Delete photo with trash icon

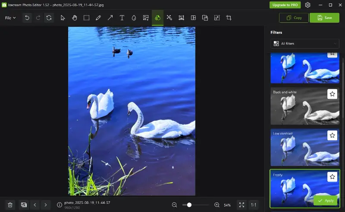click(x=10, y=205)
